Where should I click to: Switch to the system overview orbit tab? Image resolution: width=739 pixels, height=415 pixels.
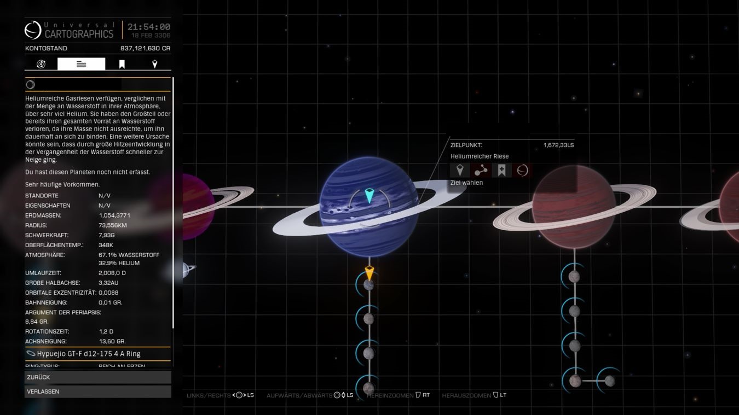[41, 64]
